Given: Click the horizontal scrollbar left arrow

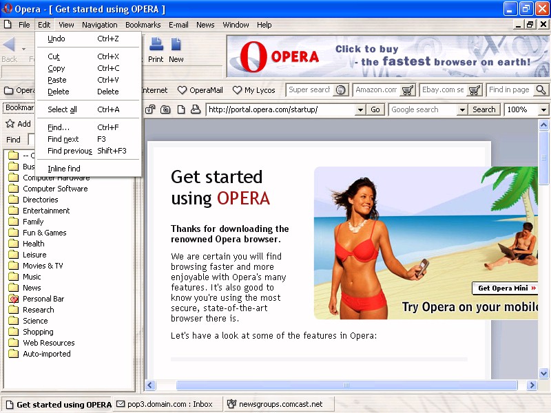Looking at the screenshot, I should [150, 385].
